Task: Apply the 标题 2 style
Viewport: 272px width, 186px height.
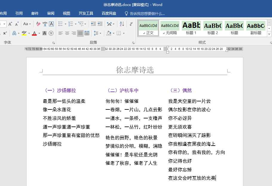Action: 213,28
